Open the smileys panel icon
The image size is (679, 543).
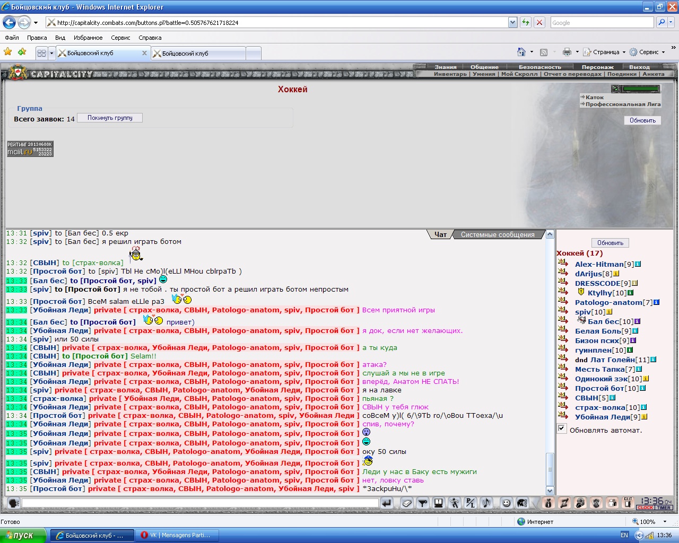(x=507, y=503)
